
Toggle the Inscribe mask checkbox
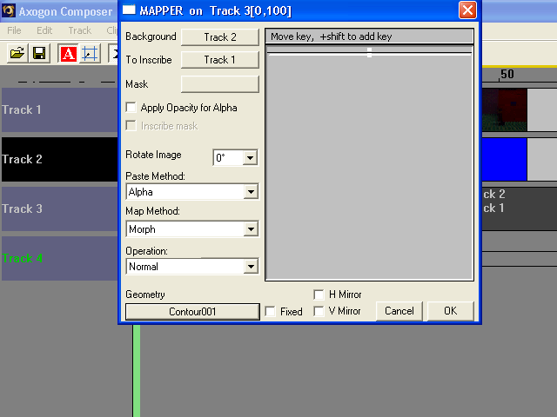[131, 125]
